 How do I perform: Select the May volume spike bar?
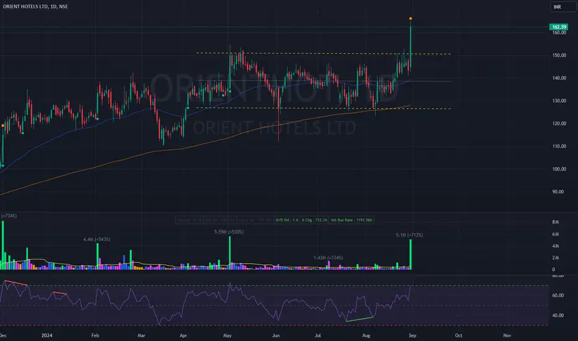coord(229,253)
